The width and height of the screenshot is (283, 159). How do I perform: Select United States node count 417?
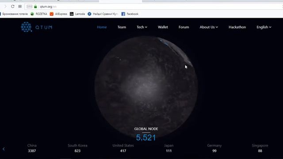(123, 151)
